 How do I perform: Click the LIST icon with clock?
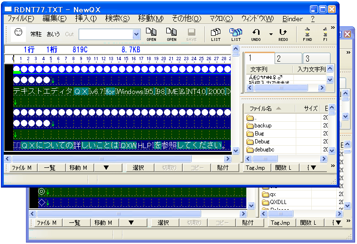[x=236, y=34]
